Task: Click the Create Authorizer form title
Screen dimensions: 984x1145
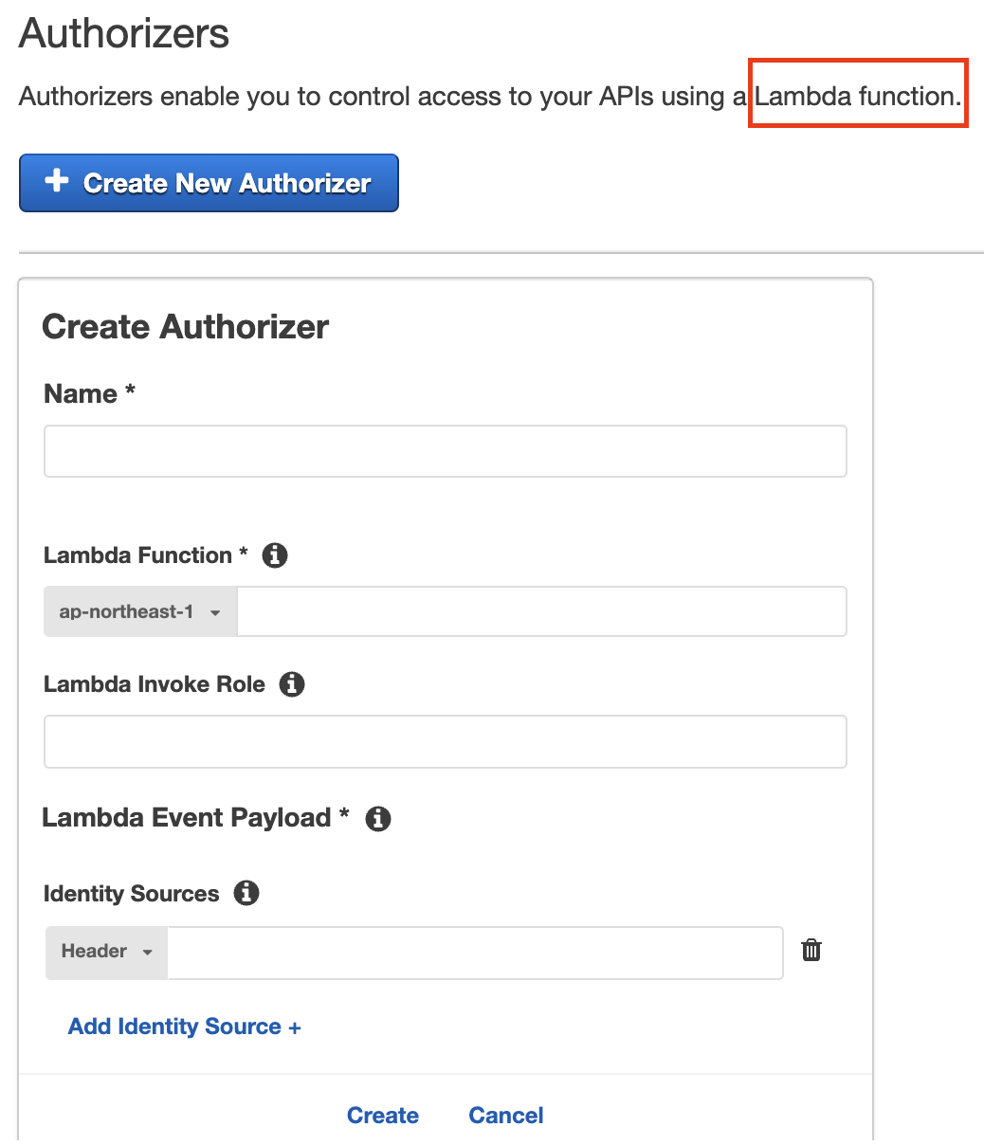Action: (x=186, y=327)
